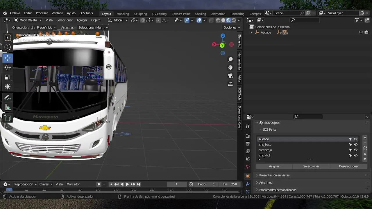
Task: Click the viewport zoom magnifier icon
Action: (230, 59)
